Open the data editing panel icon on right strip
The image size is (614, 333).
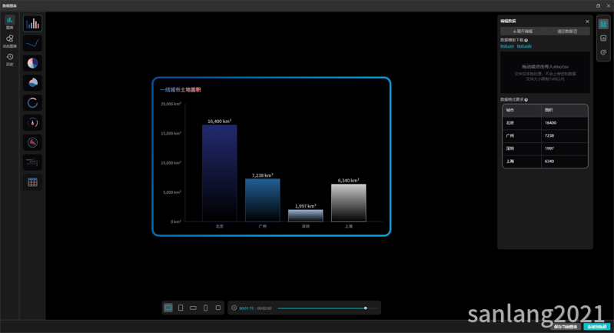(x=603, y=25)
